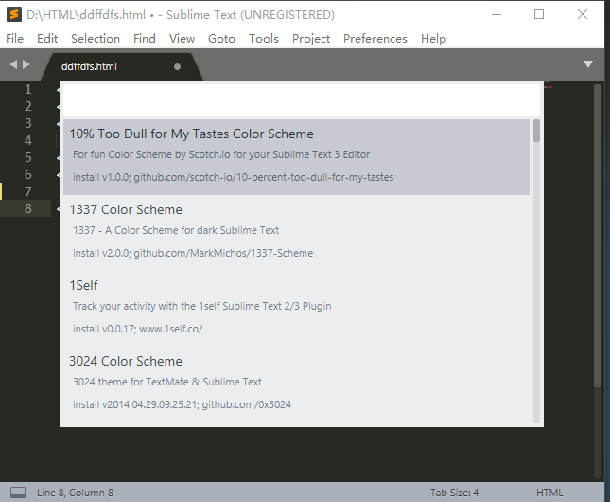Open the HTML syntax selector
The height and width of the screenshot is (502, 610).
tap(549, 493)
